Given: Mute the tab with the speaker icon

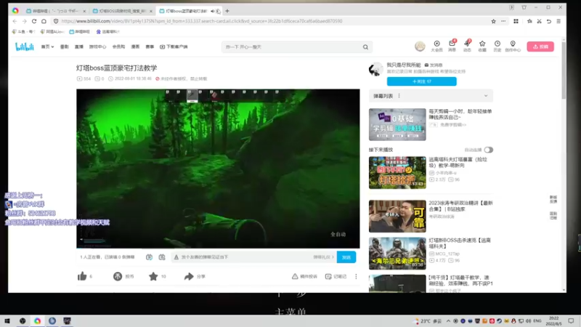Looking at the screenshot, I should coord(213,11).
